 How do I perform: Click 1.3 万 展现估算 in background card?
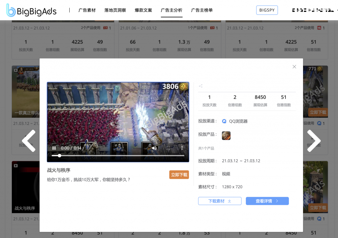pos(184,42)
